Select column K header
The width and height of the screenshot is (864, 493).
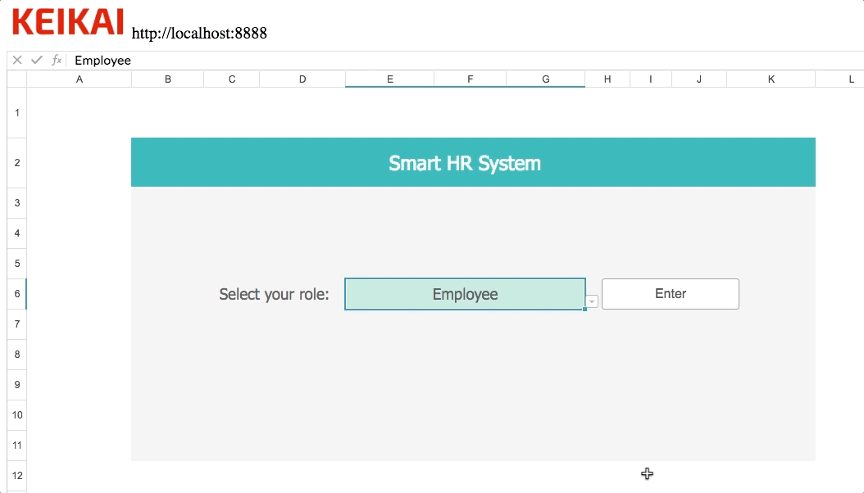pyautogui.click(x=771, y=79)
